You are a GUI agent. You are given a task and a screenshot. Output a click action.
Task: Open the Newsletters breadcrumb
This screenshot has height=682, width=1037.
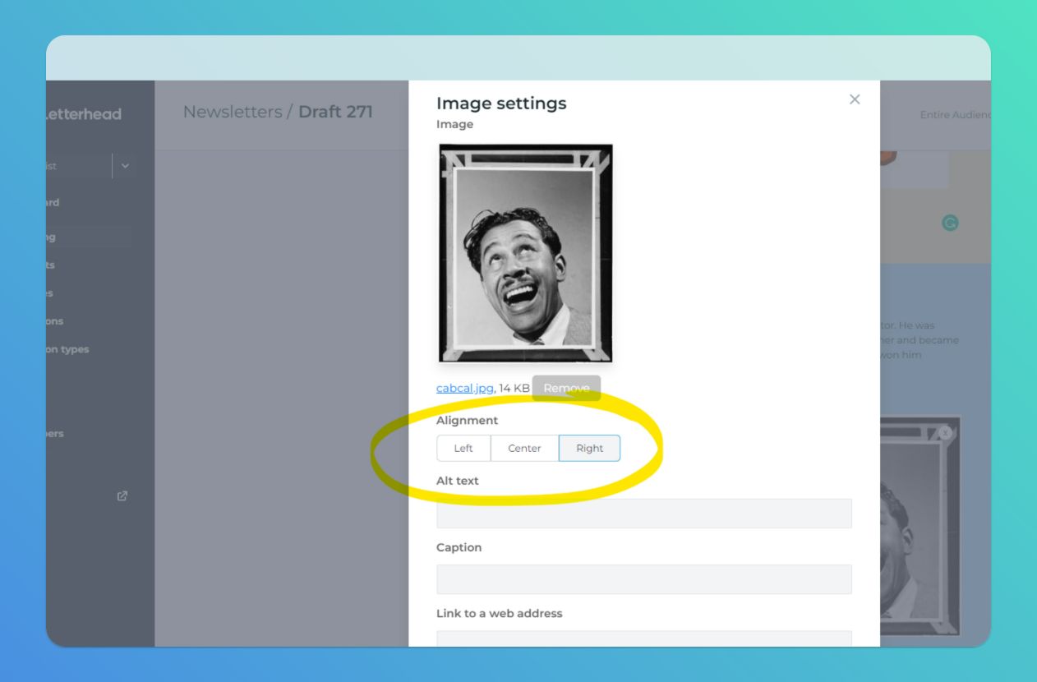[x=233, y=112]
